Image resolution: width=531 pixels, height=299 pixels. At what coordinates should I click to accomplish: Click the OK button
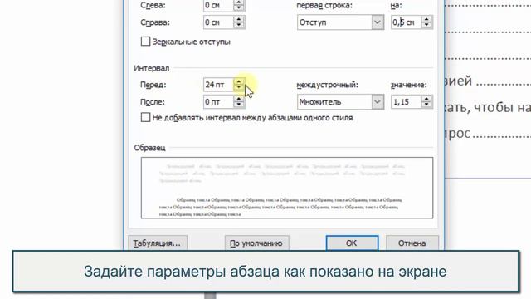(352, 243)
